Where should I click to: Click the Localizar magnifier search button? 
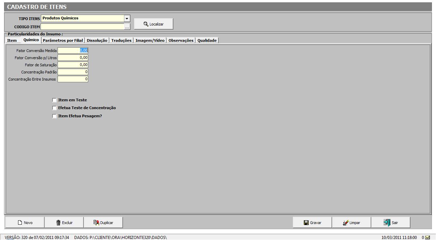click(x=154, y=24)
